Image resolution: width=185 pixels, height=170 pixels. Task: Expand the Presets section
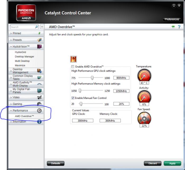point(26,40)
